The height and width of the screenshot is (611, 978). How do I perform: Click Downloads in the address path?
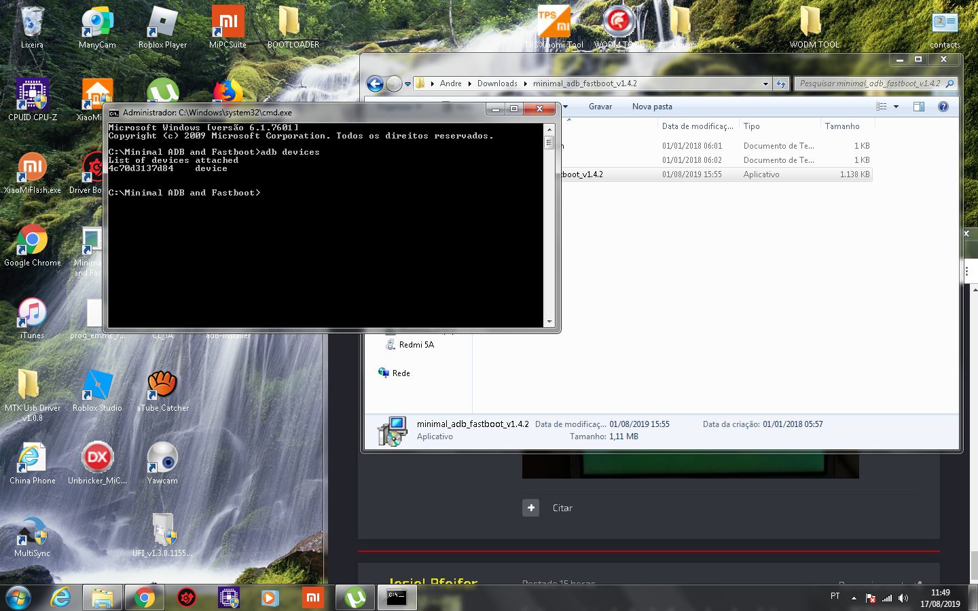(497, 84)
